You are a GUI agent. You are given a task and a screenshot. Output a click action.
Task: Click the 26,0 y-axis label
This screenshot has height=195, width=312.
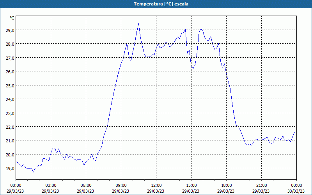coord(10,72)
